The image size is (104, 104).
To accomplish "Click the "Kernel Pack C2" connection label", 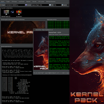I will [6, 16].
